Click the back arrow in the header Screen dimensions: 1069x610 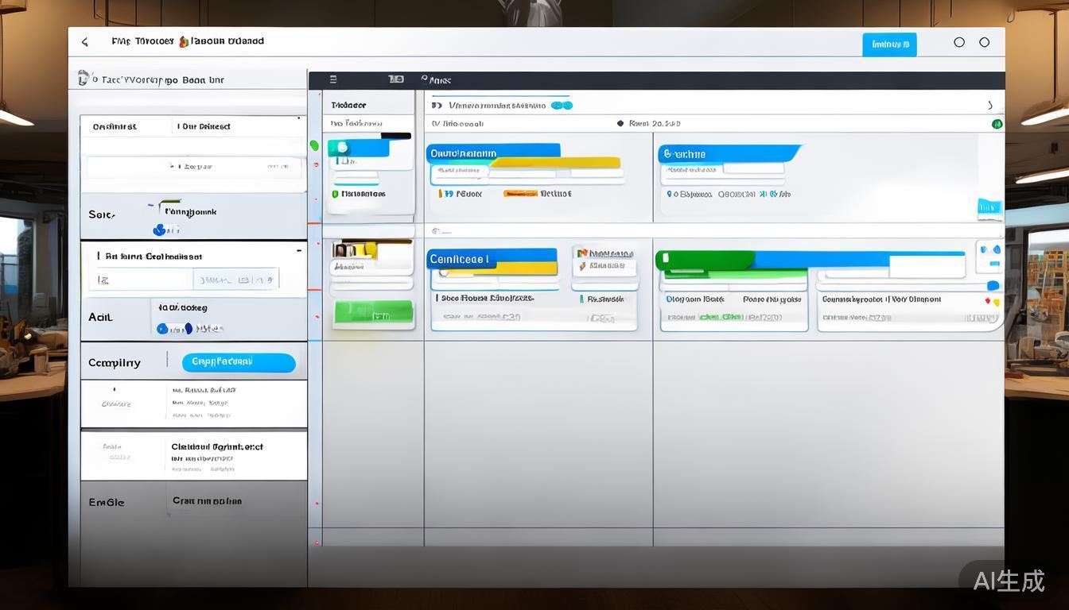85,42
